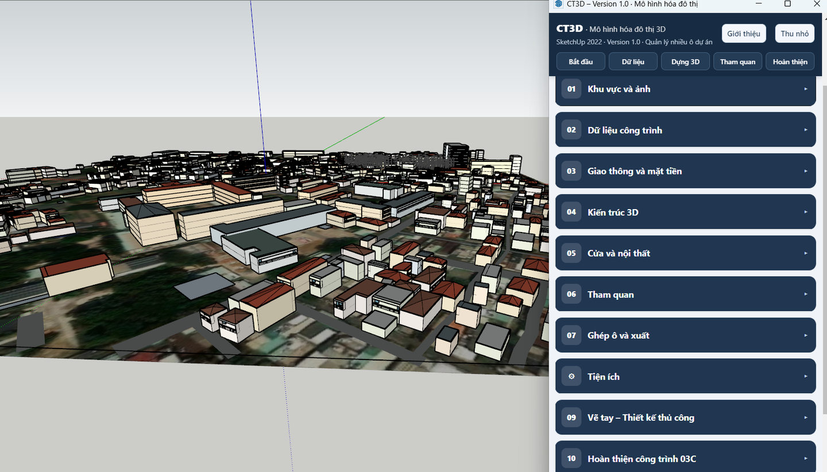Expand Khu vực và ảnh using its arrow
827x472 pixels.
806,89
